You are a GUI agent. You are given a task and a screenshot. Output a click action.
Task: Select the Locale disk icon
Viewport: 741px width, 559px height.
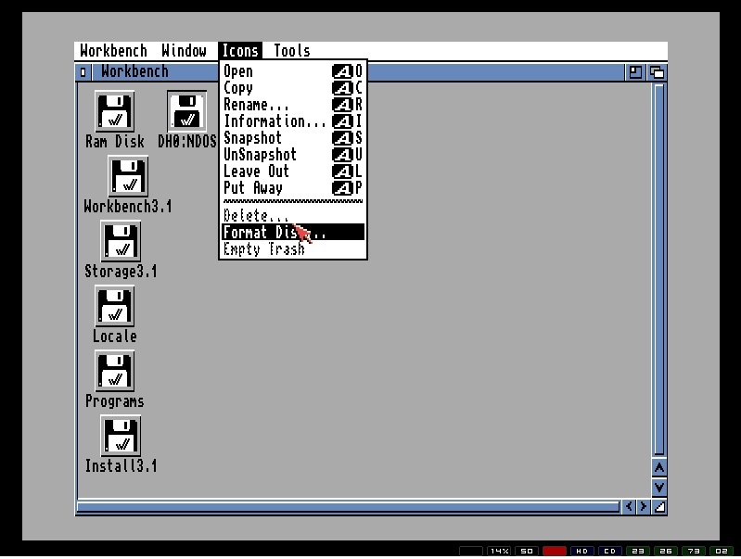(114, 306)
